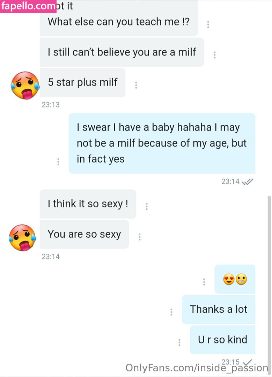
Task: Open the OnlyFans.com/inside_passion link
Action: 197,368
